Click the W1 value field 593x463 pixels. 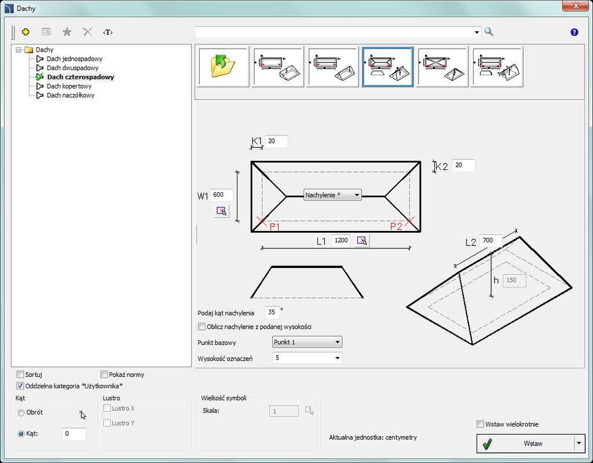tap(221, 194)
